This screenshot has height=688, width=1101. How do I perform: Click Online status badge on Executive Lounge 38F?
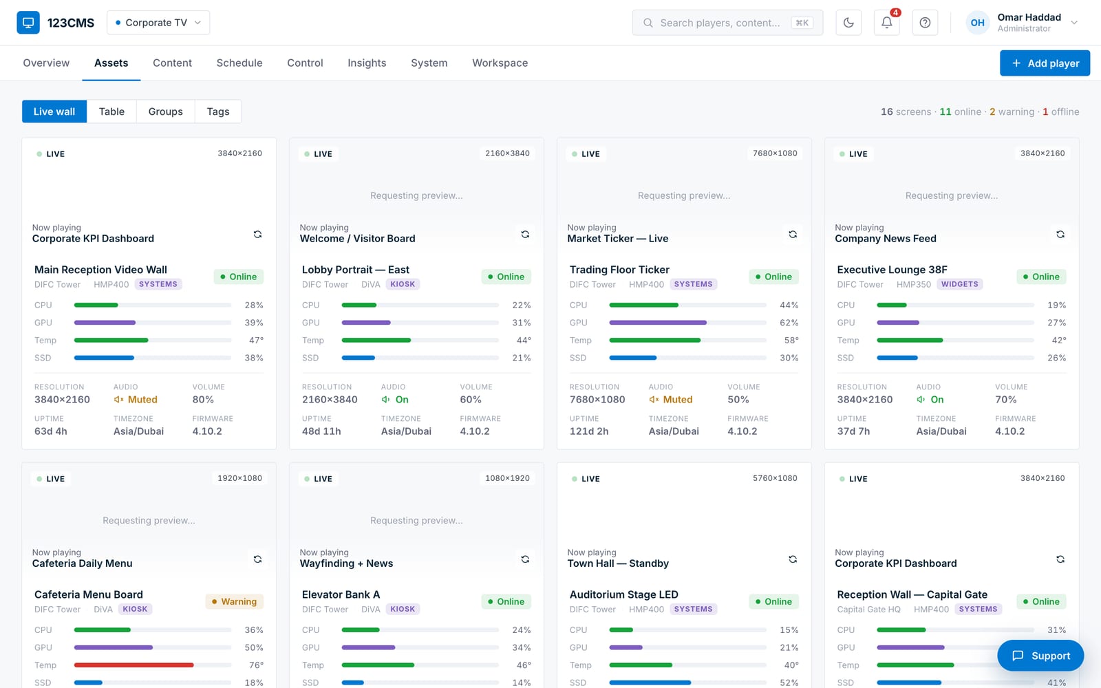pos(1041,277)
